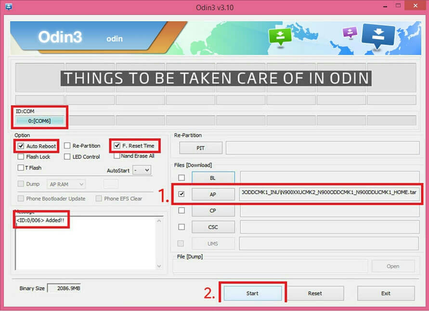Check Nand Erase All option
Viewport: 429px width, 311px height.
pos(117,156)
